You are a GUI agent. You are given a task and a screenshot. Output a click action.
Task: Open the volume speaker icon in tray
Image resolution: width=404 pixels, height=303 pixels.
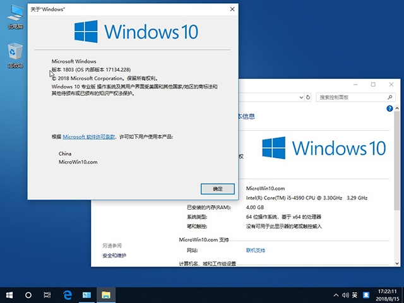click(x=345, y=295)
